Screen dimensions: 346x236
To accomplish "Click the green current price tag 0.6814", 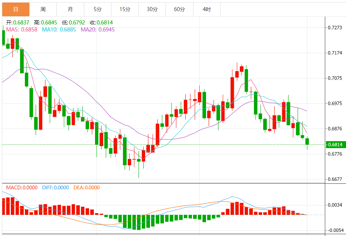I will (x=336, y=144).
